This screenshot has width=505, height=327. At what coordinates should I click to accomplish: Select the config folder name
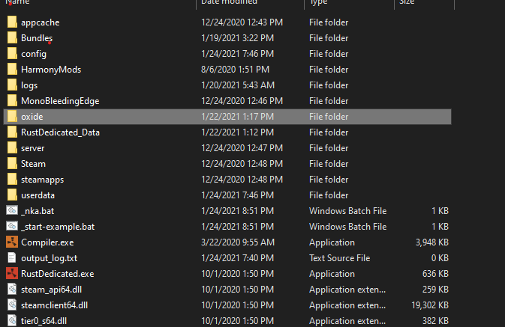coord(34,54)
